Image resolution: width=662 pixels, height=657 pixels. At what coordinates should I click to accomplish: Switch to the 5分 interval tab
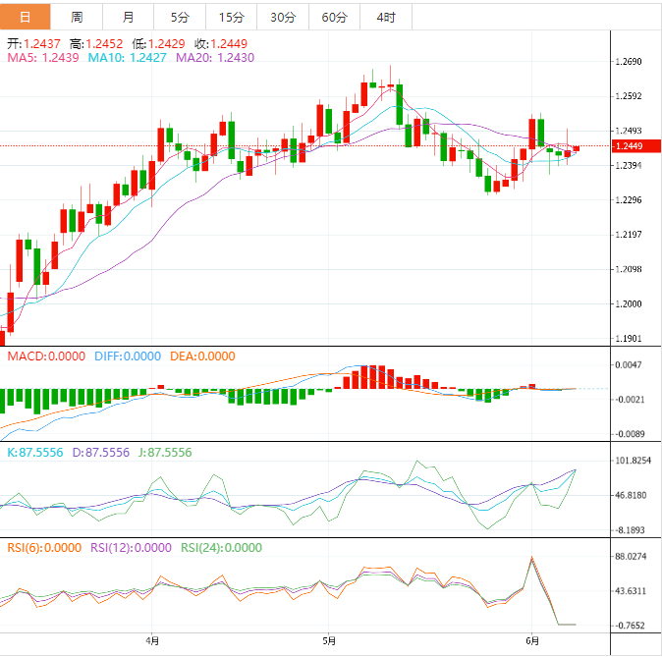pos(180,17)
